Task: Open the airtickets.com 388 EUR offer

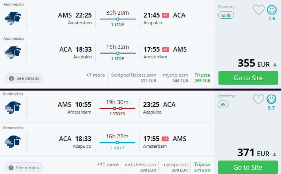Action: (x=140, y=167)
